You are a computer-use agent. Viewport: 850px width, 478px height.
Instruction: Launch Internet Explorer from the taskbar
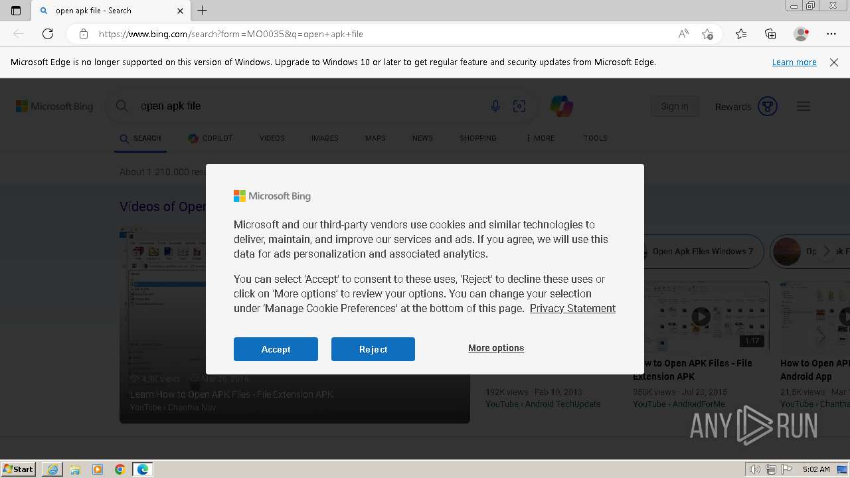click(x=52, y=469)
